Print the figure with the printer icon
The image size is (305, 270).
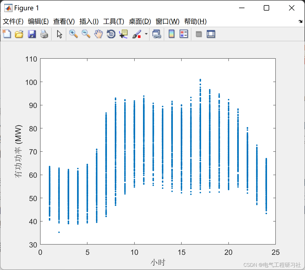click(44, 34)
